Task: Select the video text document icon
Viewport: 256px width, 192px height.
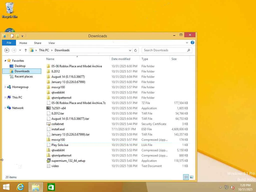Action: [x=48, y=166]
